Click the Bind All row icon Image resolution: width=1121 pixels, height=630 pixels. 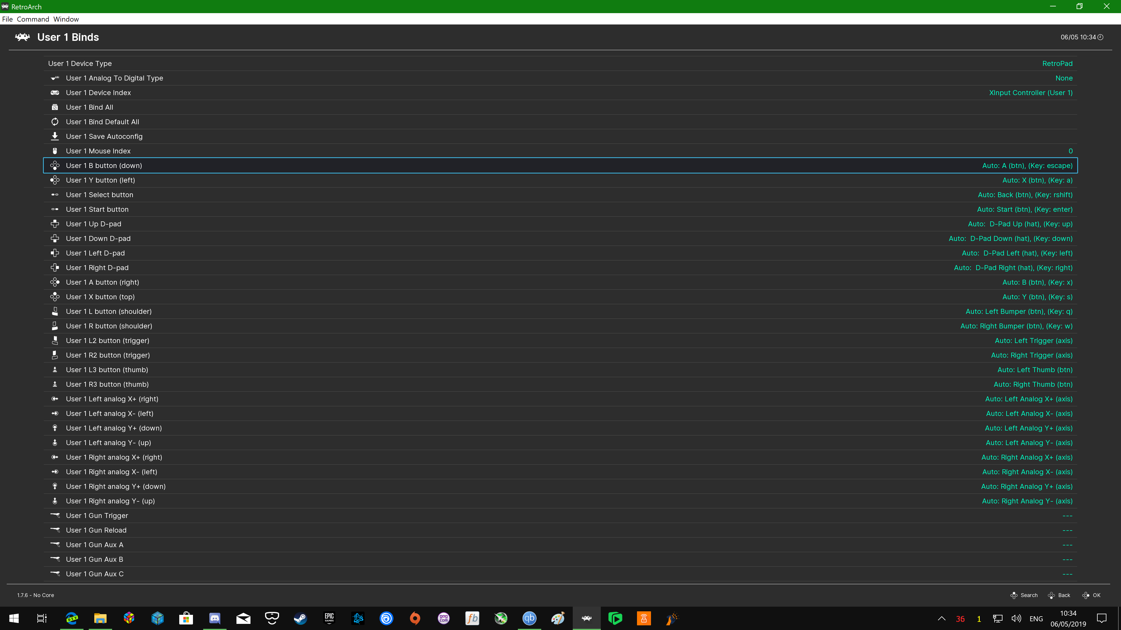point(55,107)
